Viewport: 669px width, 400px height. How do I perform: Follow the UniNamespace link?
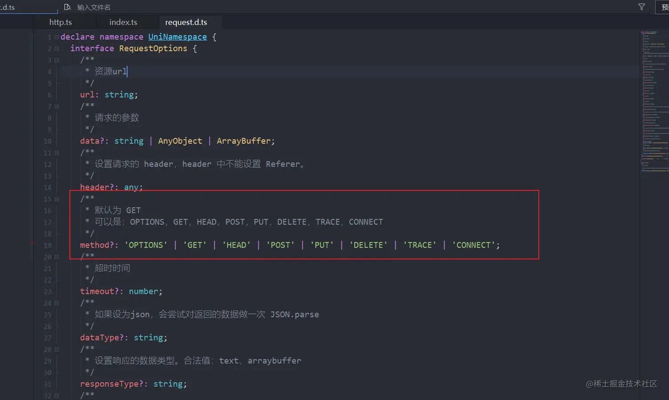pos(177,37)
